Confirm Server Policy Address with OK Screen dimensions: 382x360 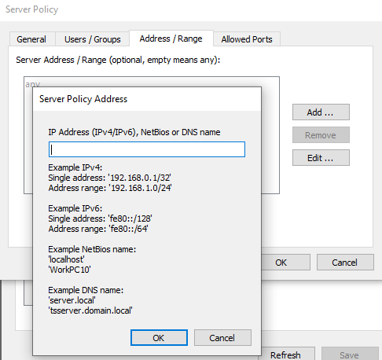[159, 338]
